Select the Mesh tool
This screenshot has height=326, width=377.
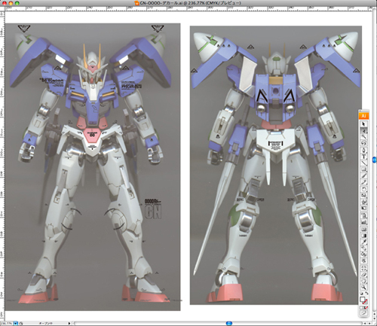click(x=363, y=230)
